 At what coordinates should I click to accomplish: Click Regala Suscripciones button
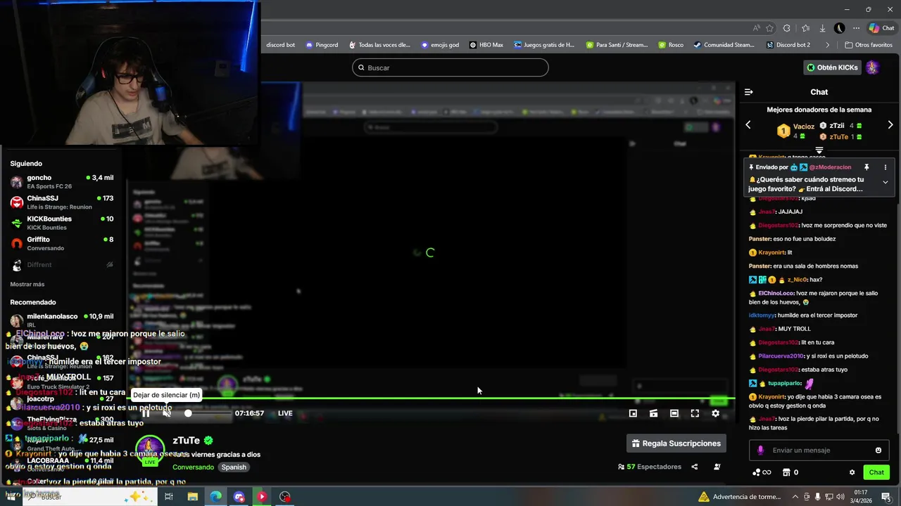pyautogui.click(x=676, y=443)
